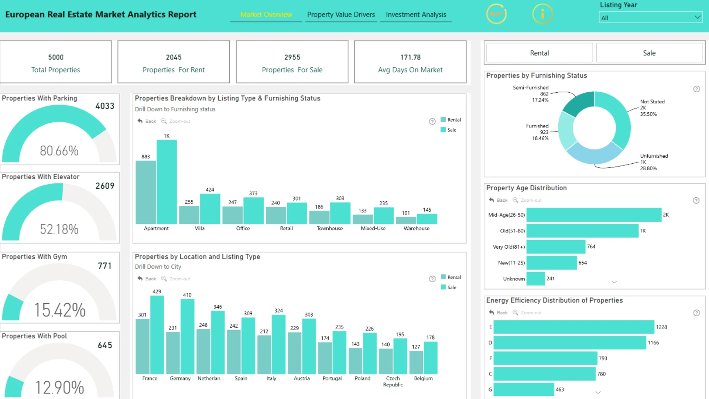Switch to Property Value Drivers tab

[x=341, y=14]
